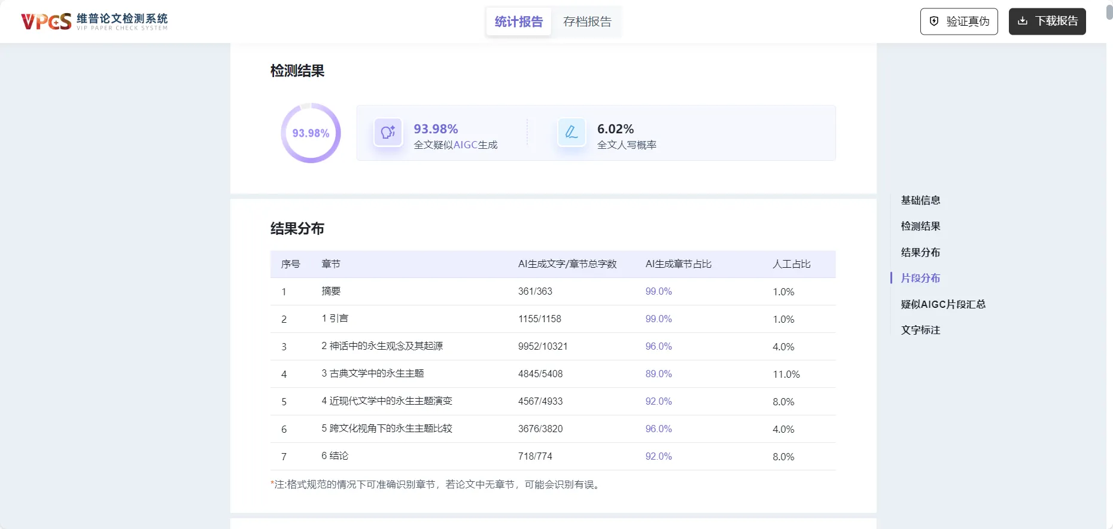
Task: Click the AI生成文字/章节总字数 column header
Action: (567, 264)
